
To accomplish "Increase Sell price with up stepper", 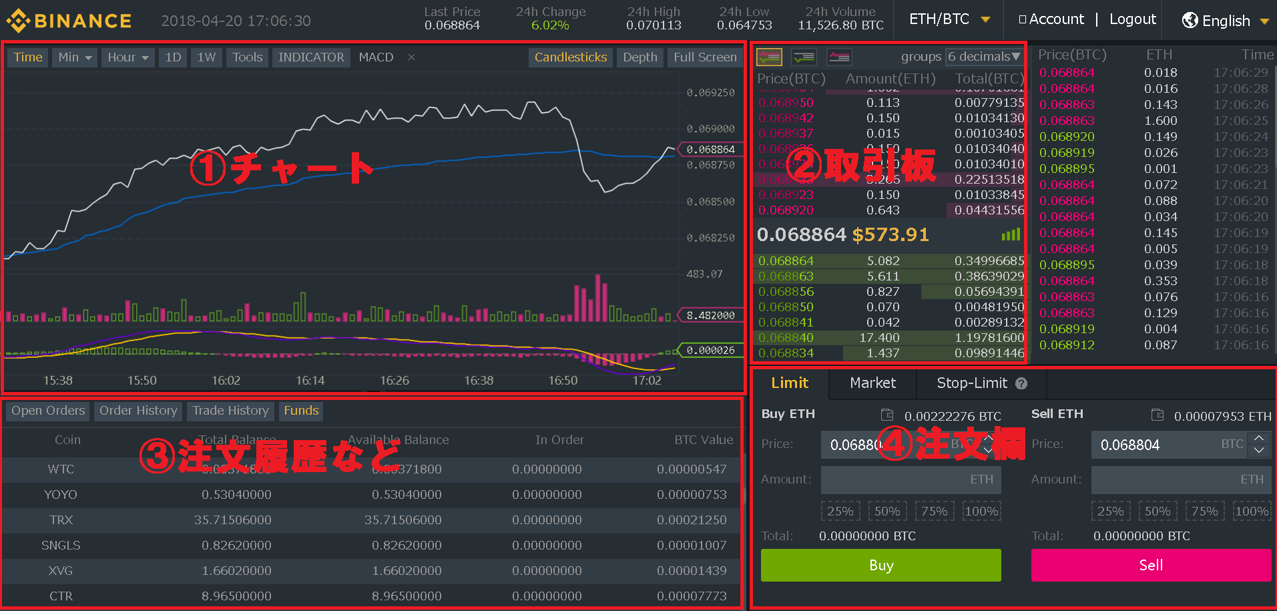I will [x=1259, y=438].
